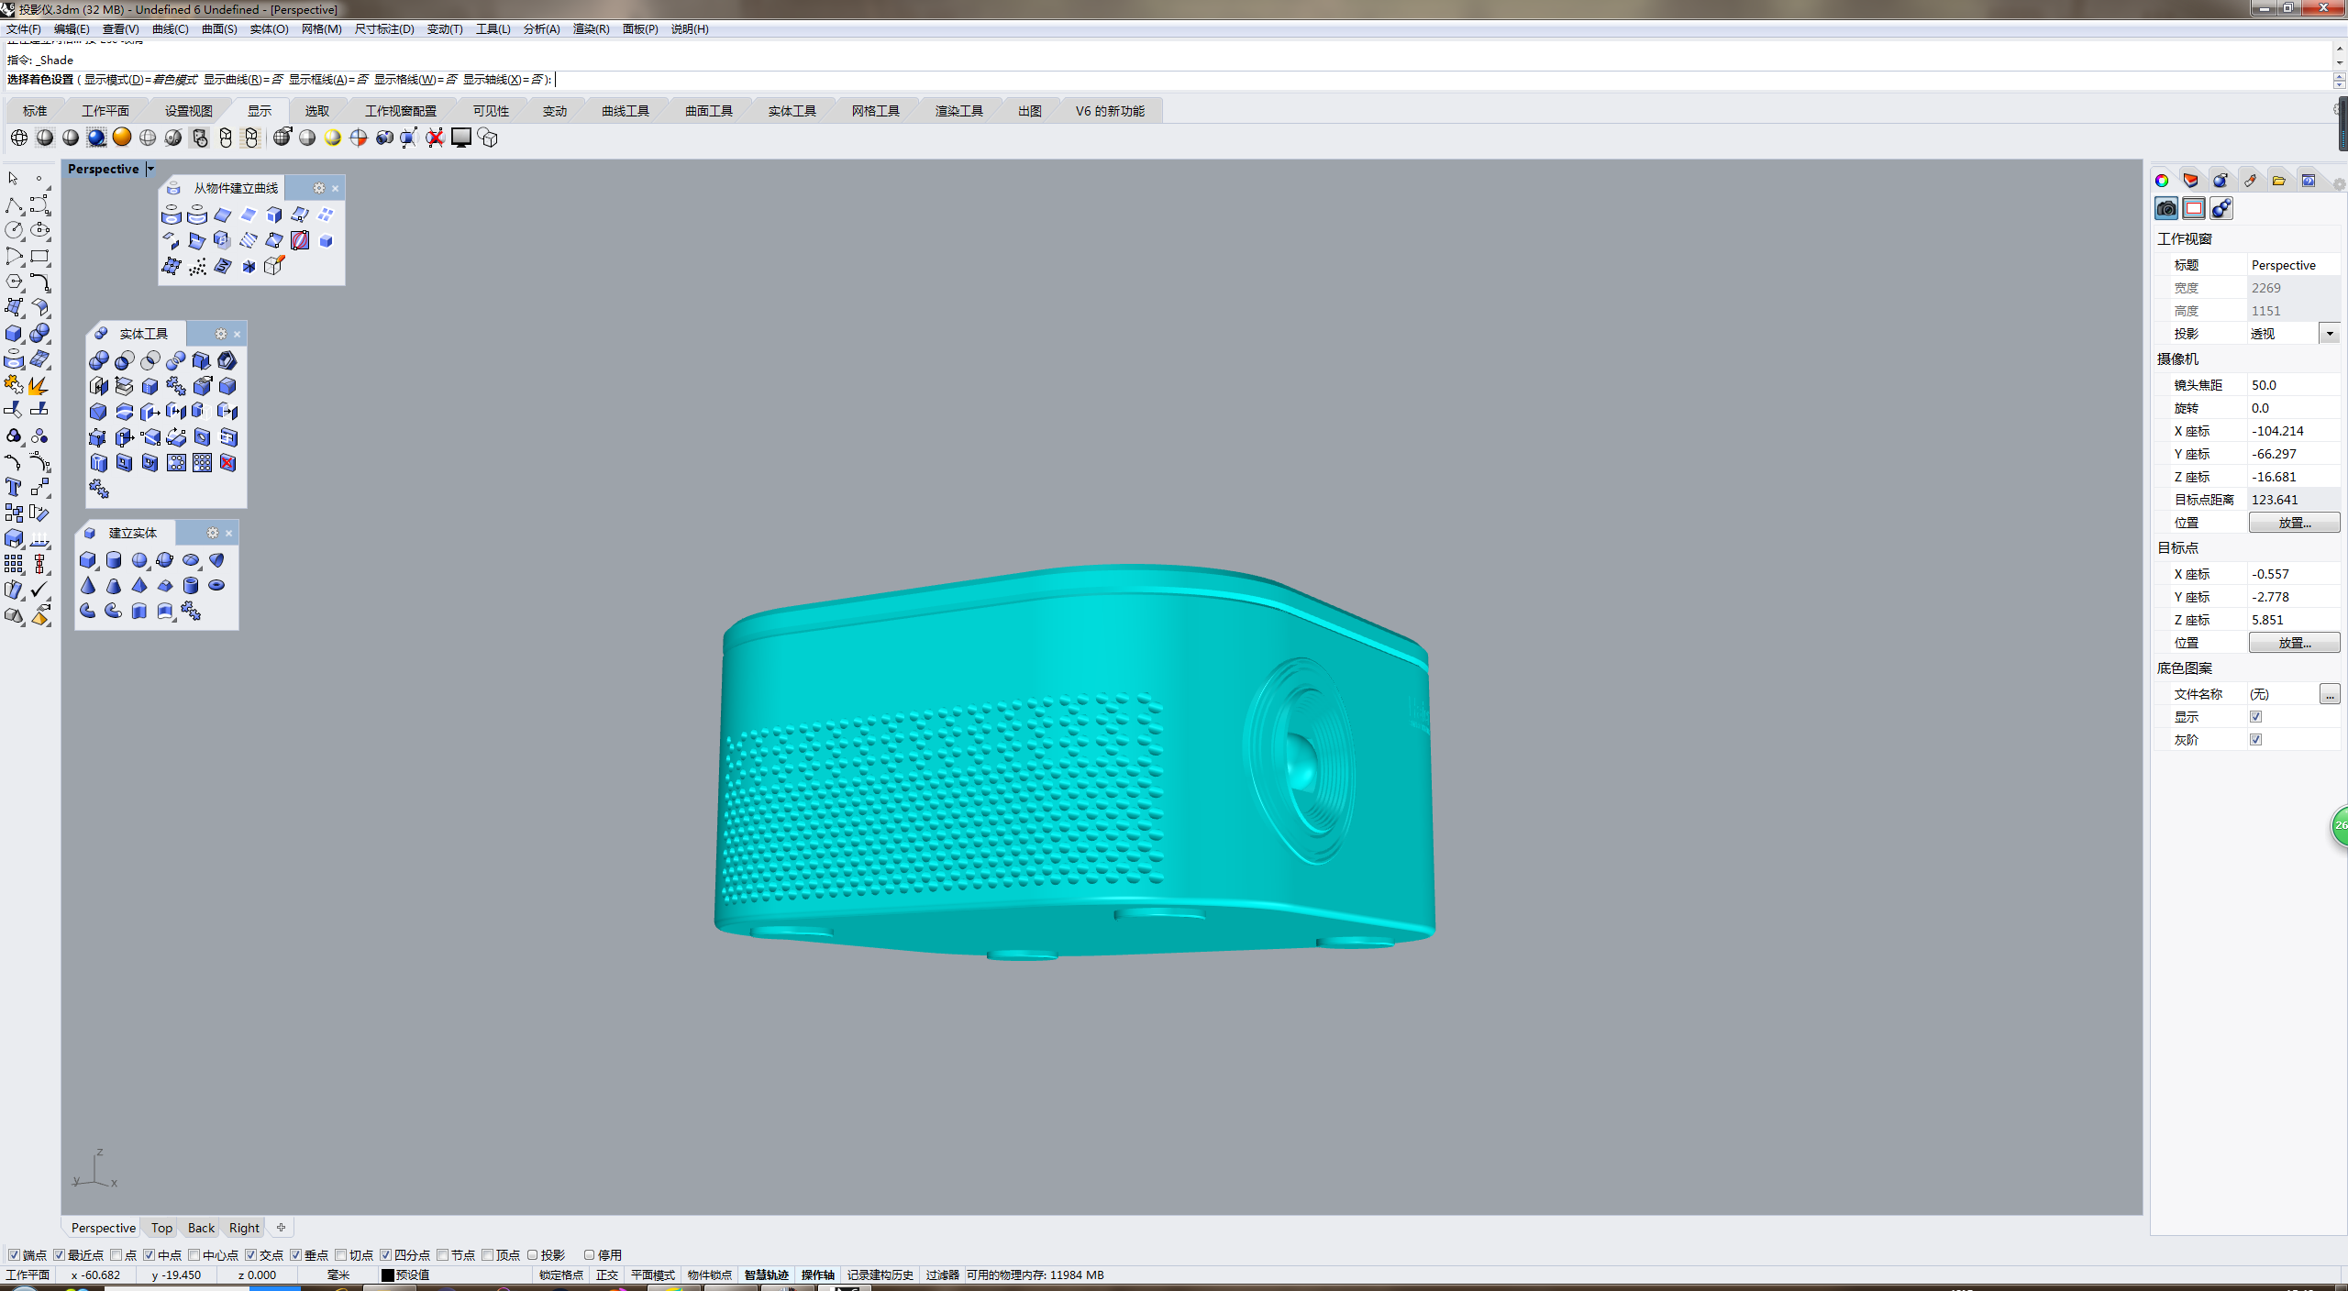Toggle the 端点 osnap checkbox
Viewport: 2348px width, 1291px height.
14,1254
